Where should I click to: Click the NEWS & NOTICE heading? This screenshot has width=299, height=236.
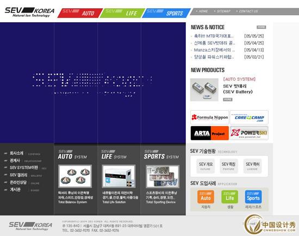(x=208, y=27)
